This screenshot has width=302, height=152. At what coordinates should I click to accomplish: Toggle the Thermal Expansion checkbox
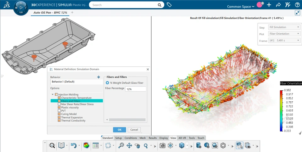(x=59, y=117)
